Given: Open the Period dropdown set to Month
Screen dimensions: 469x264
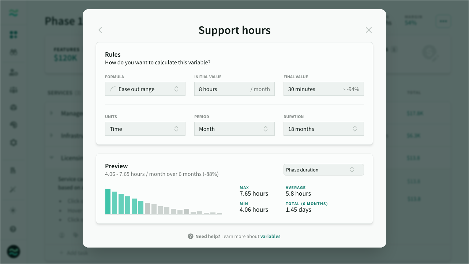Looking at the screenshot, I should click(x=234, y=129).
